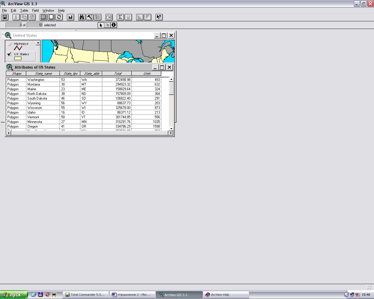Image resolution: width=374 pixels, height=299 pixels.
Task: Activate the Edit table tool
Action: 107,25
